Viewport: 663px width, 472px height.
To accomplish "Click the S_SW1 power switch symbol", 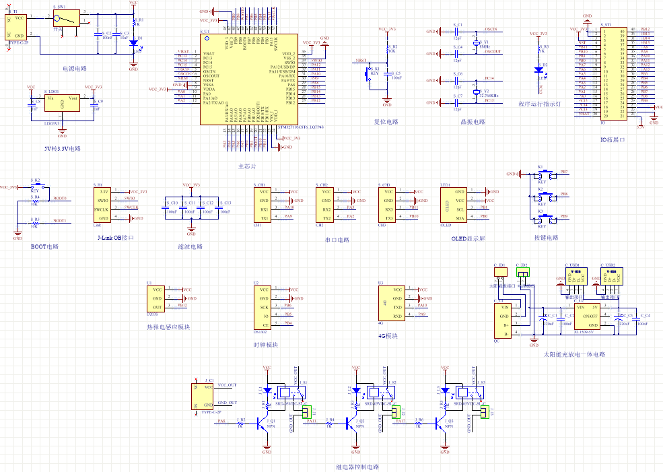I will coord(67,18).
